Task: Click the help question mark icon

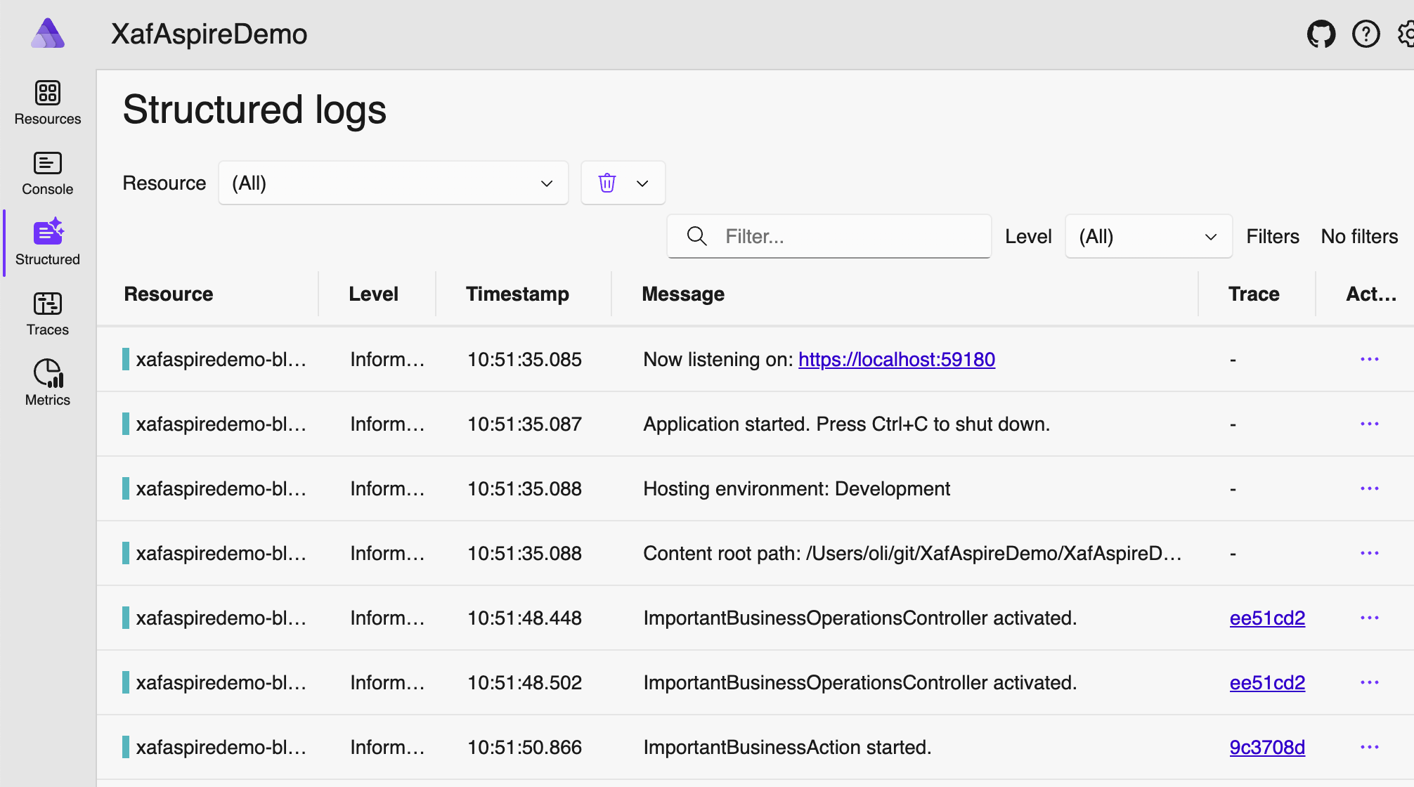Action: pyautogui.click(x=1366, y=34)
